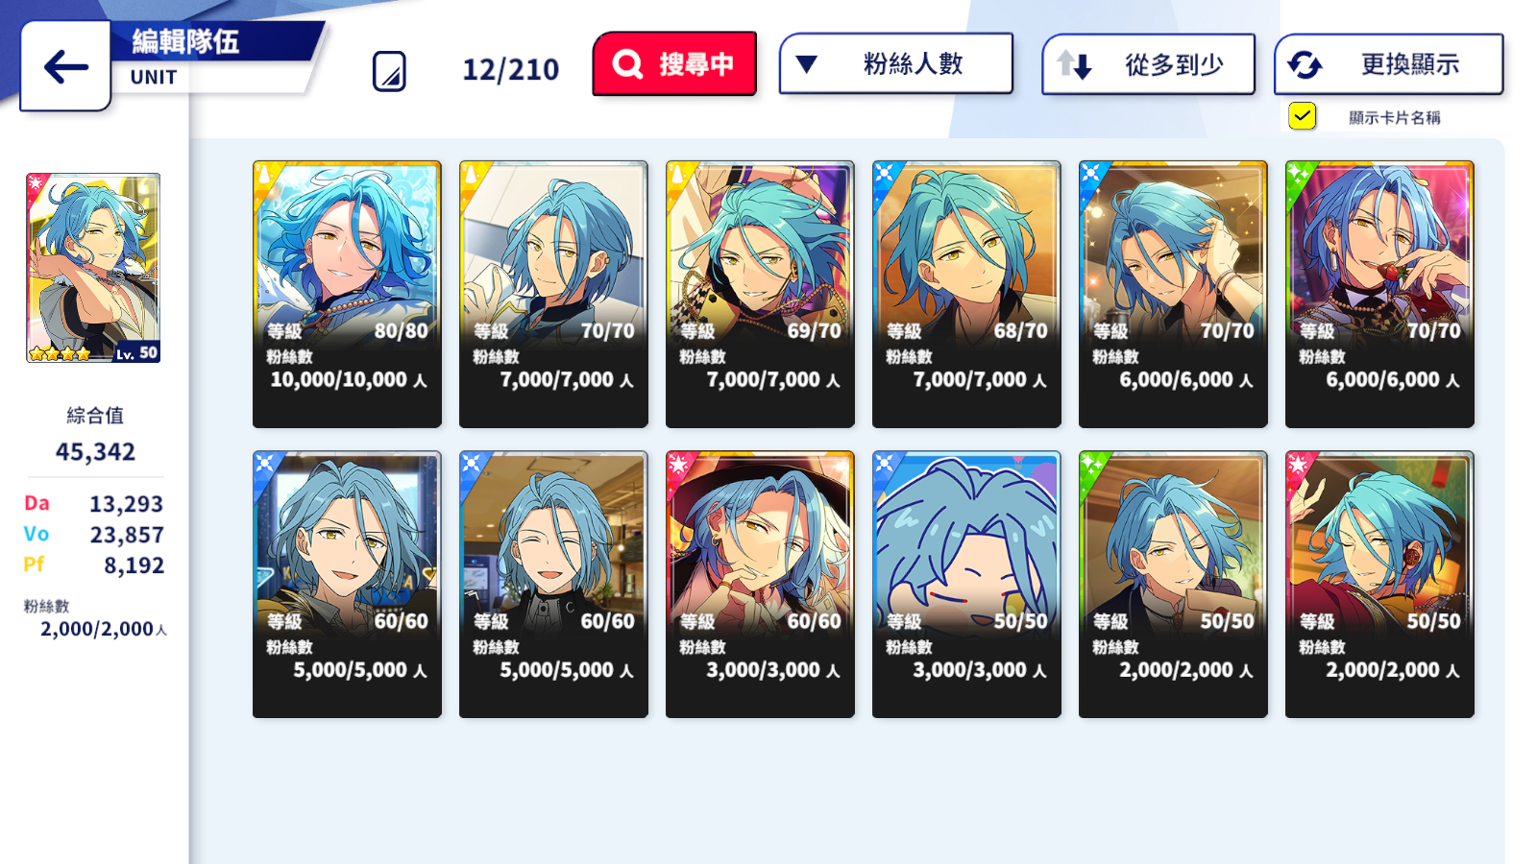Select the currently equipped Lv. 50 card
This screenshot has height=864, width=1537.
pyautogui.click(x=93, y=268)
